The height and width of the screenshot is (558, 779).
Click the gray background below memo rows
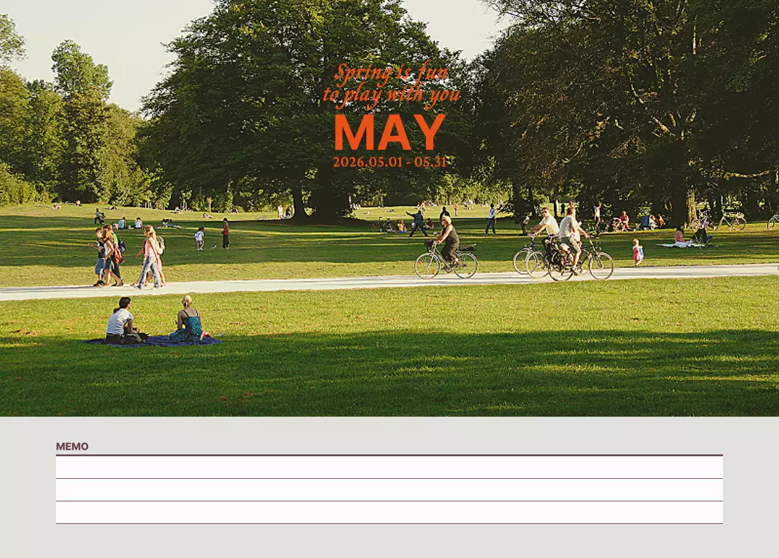pyautogui.click(x=389, y=541)
